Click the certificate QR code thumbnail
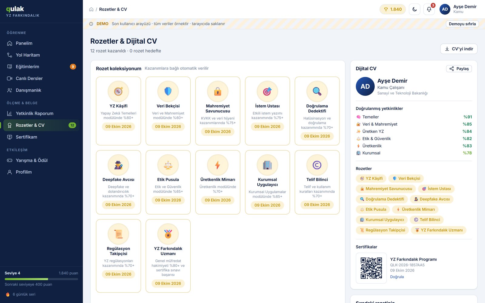The image size is (485, 303). (x=371, y=268)
